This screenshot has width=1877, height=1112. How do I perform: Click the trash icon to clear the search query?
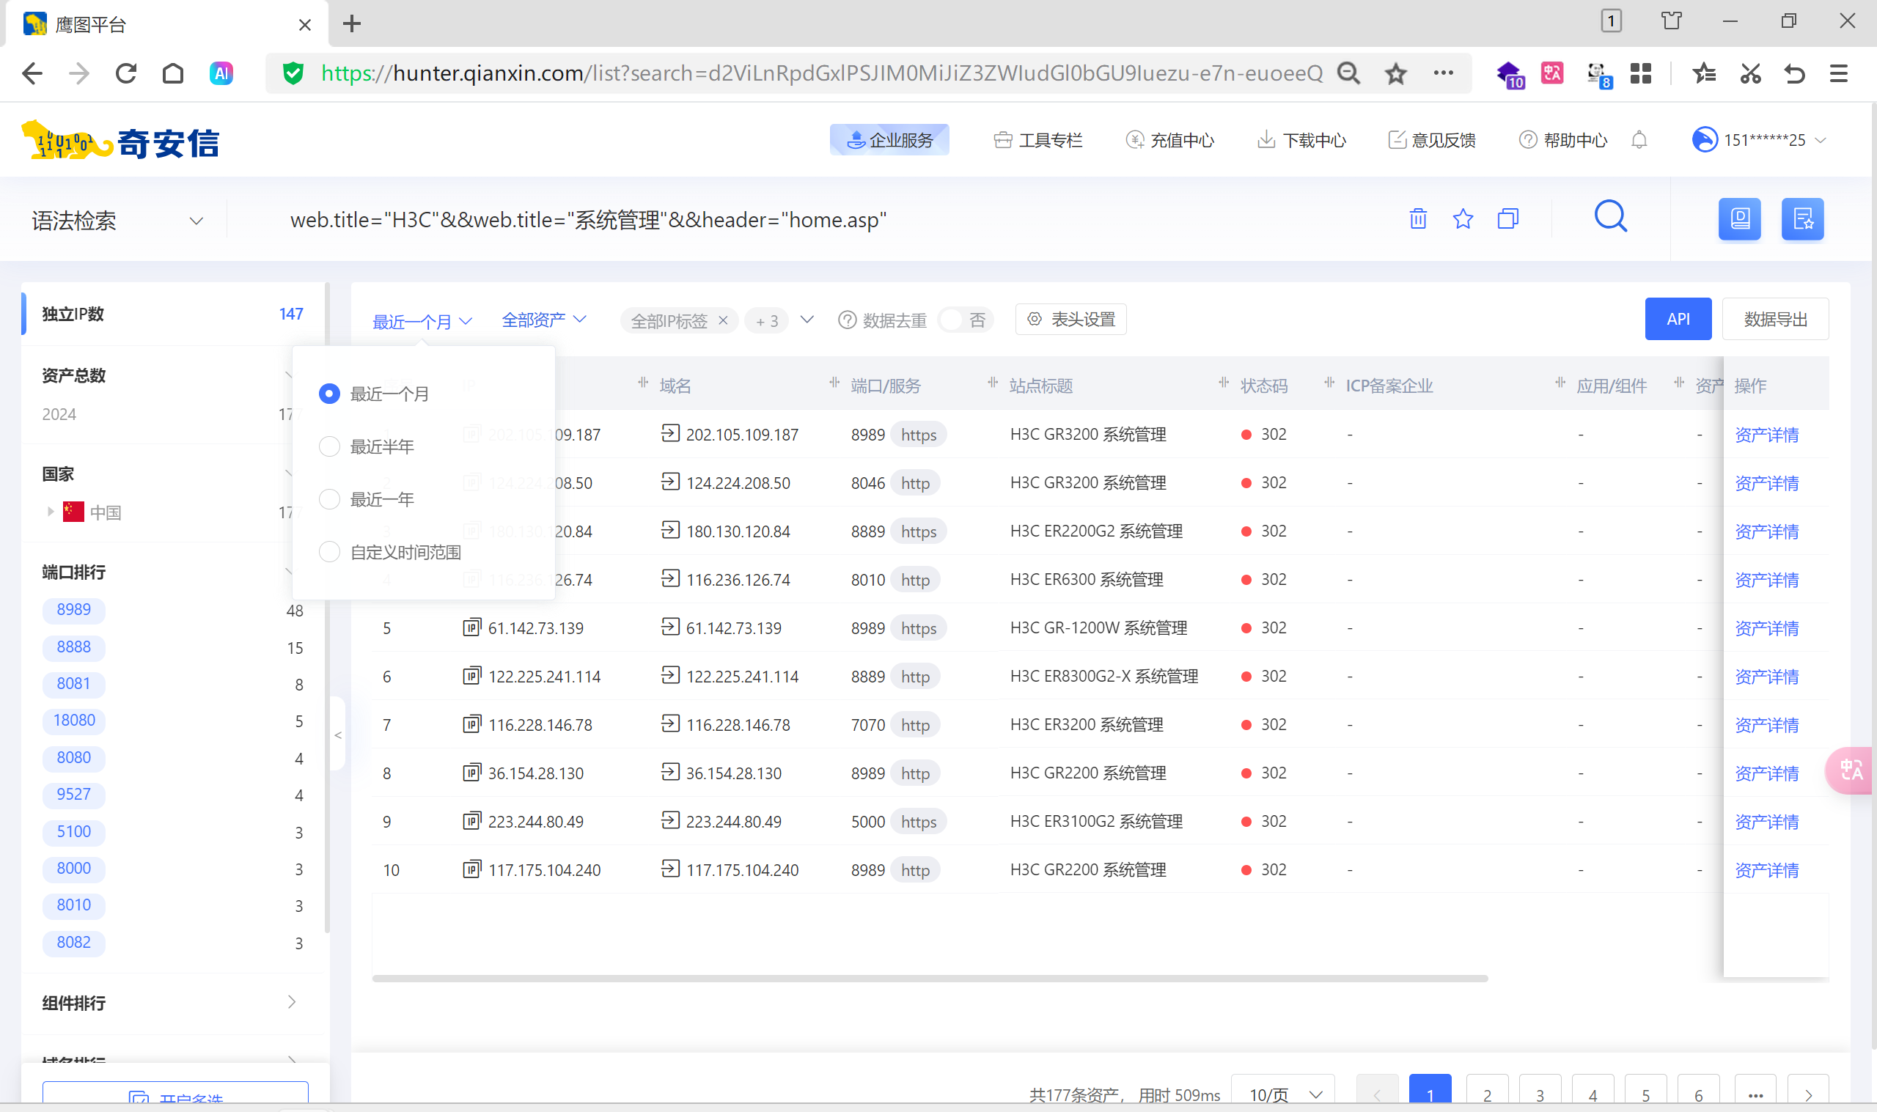[1418, 218]
